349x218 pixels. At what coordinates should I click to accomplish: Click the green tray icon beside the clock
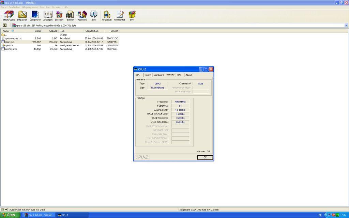337,215
